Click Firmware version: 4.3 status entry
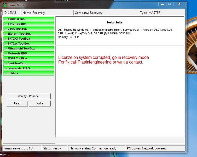This screenshot has width=197, height=157. [x=22, y=148]
